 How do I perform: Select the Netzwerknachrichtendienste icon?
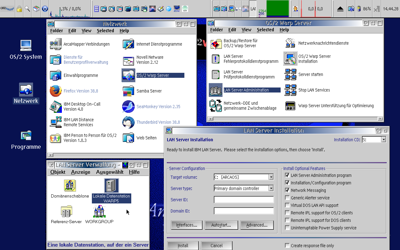(x=291, y=43)
